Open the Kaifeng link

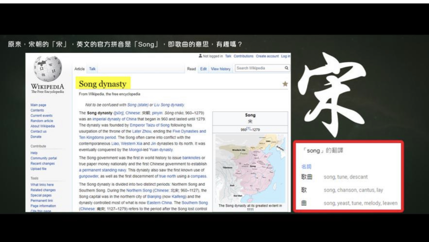tap(178, 196)
